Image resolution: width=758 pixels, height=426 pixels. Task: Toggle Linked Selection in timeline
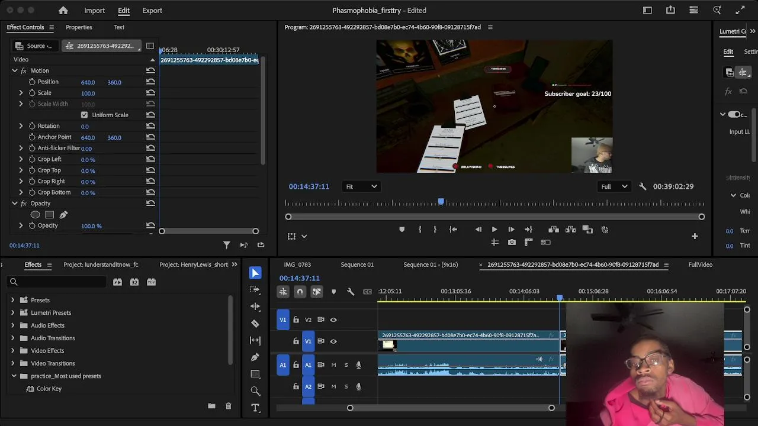point(317,291)
